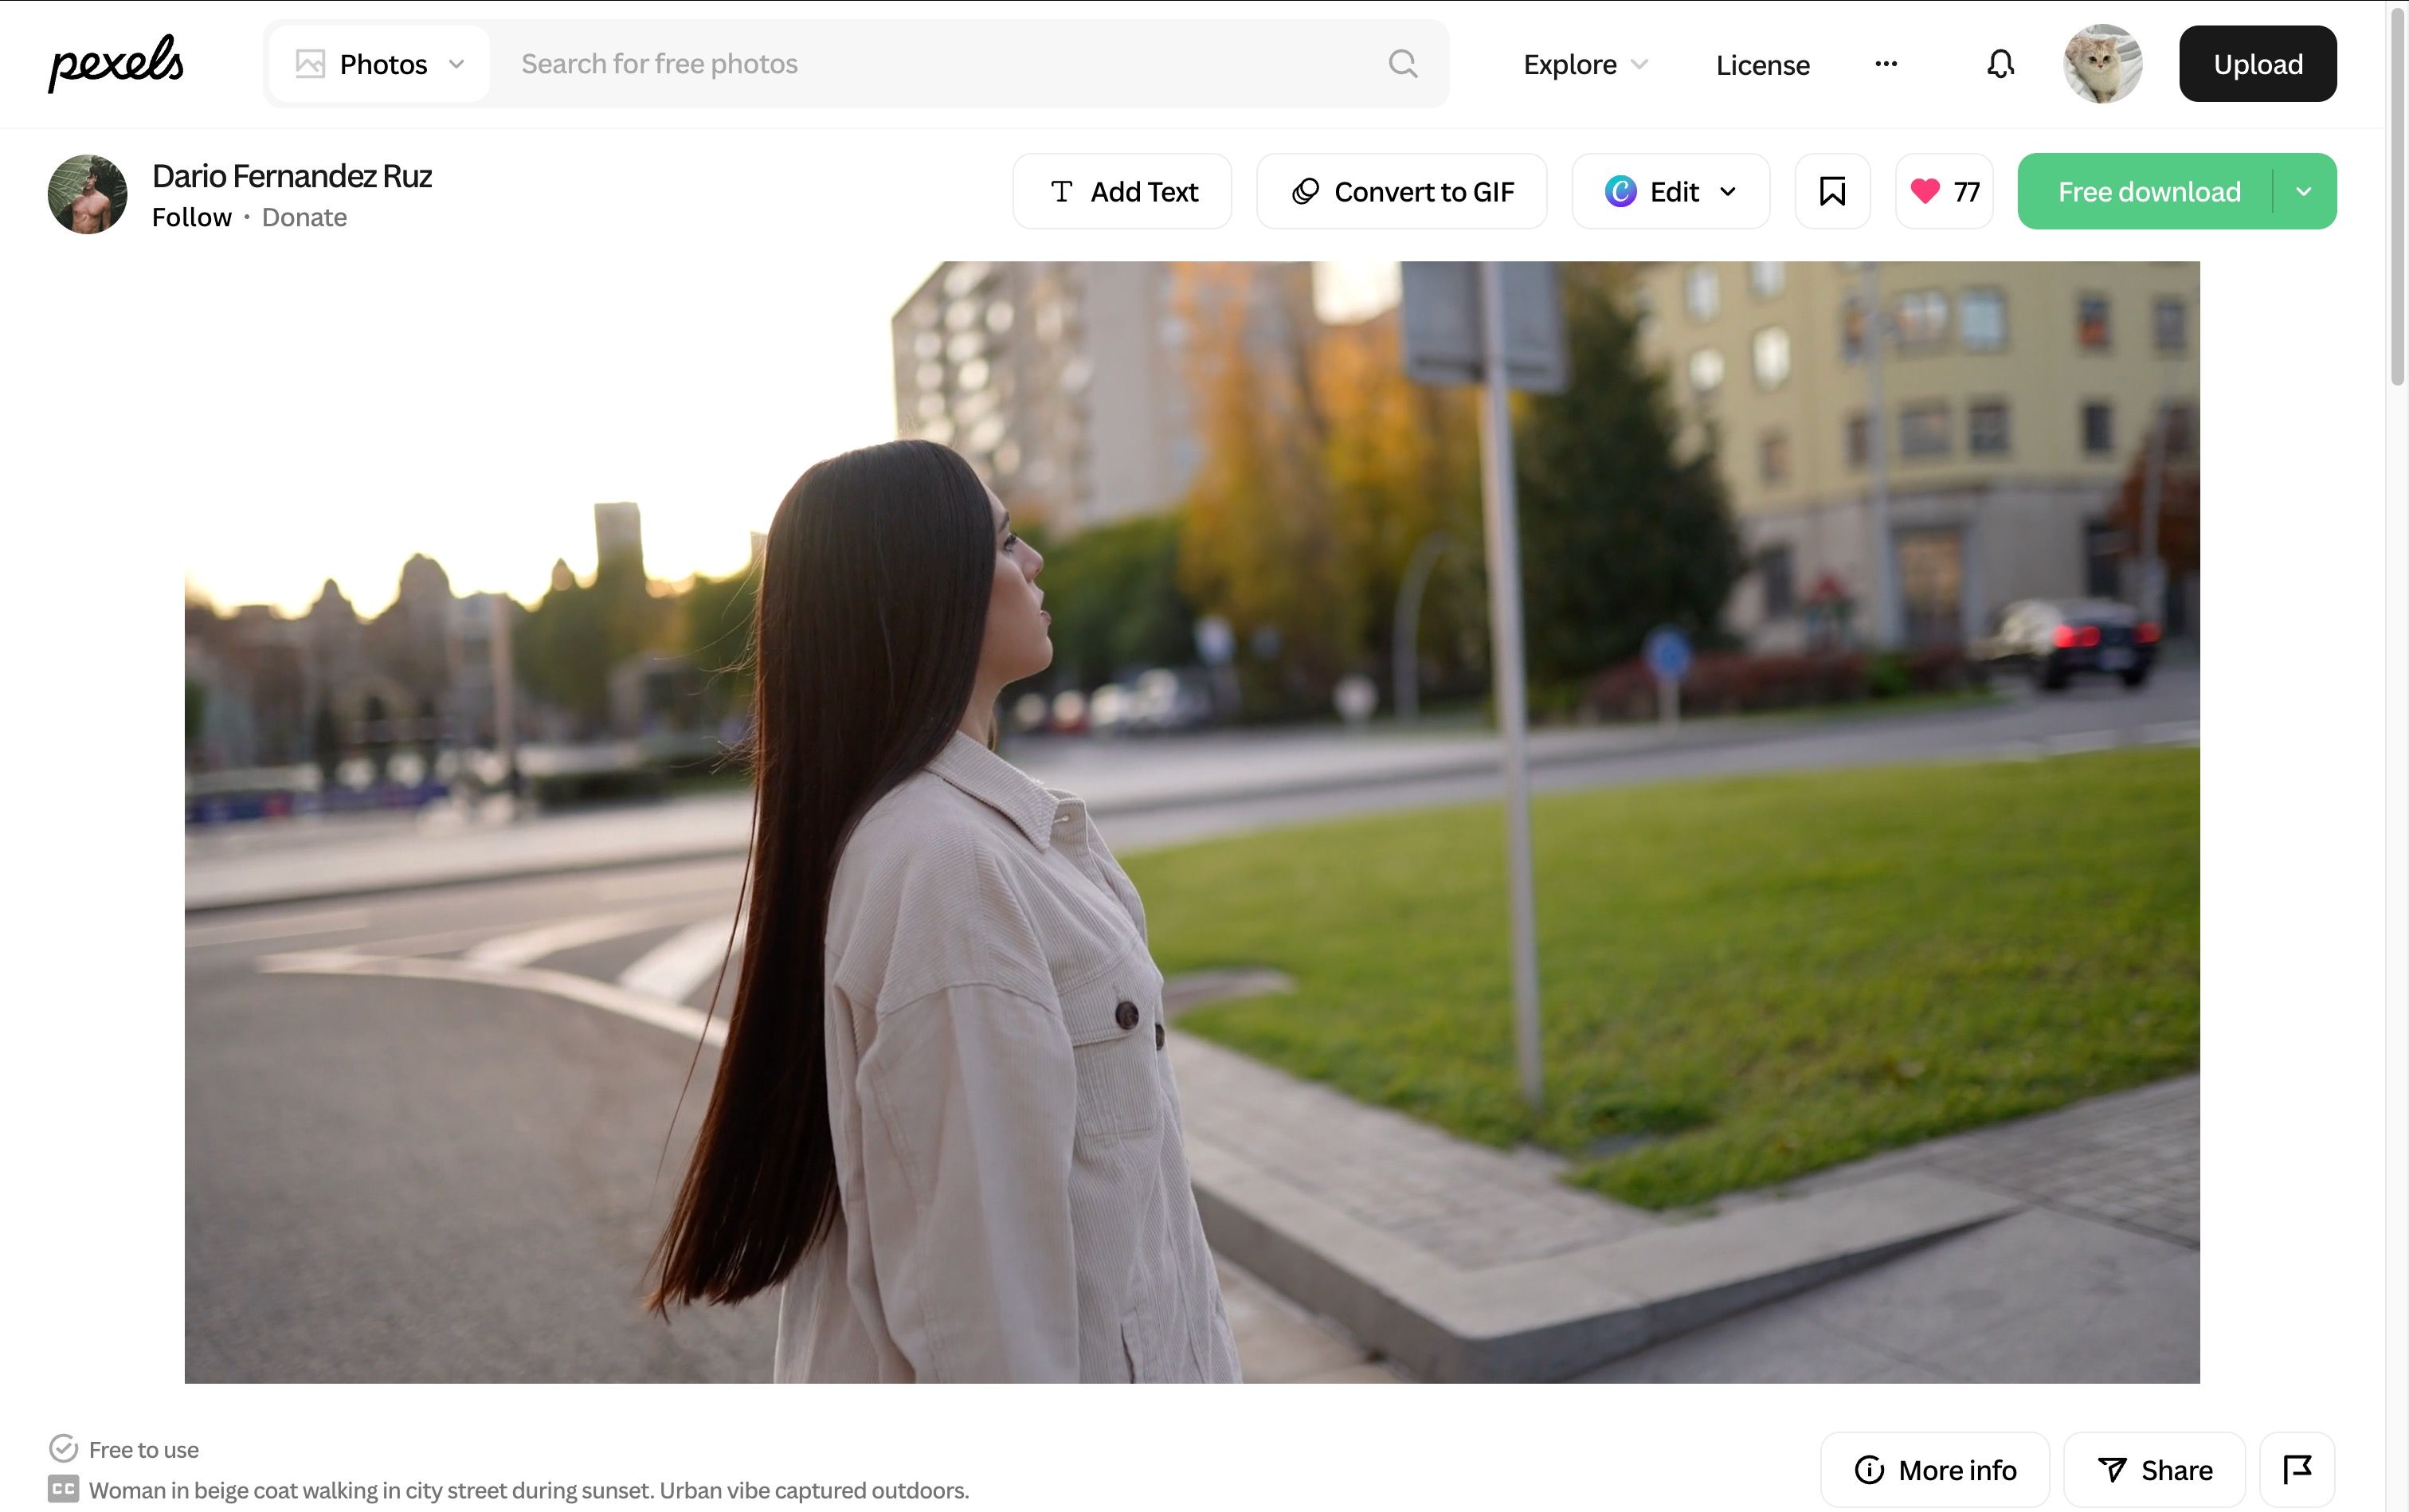The image size is (2409, 1512).
Task: Follow the photographer
Action: point(191,217)
